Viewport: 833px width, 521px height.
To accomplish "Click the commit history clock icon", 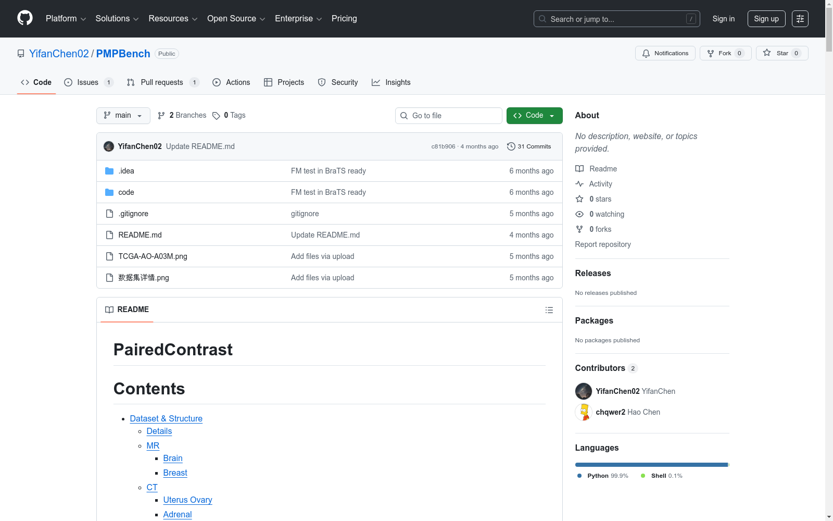I will [511, 146].
